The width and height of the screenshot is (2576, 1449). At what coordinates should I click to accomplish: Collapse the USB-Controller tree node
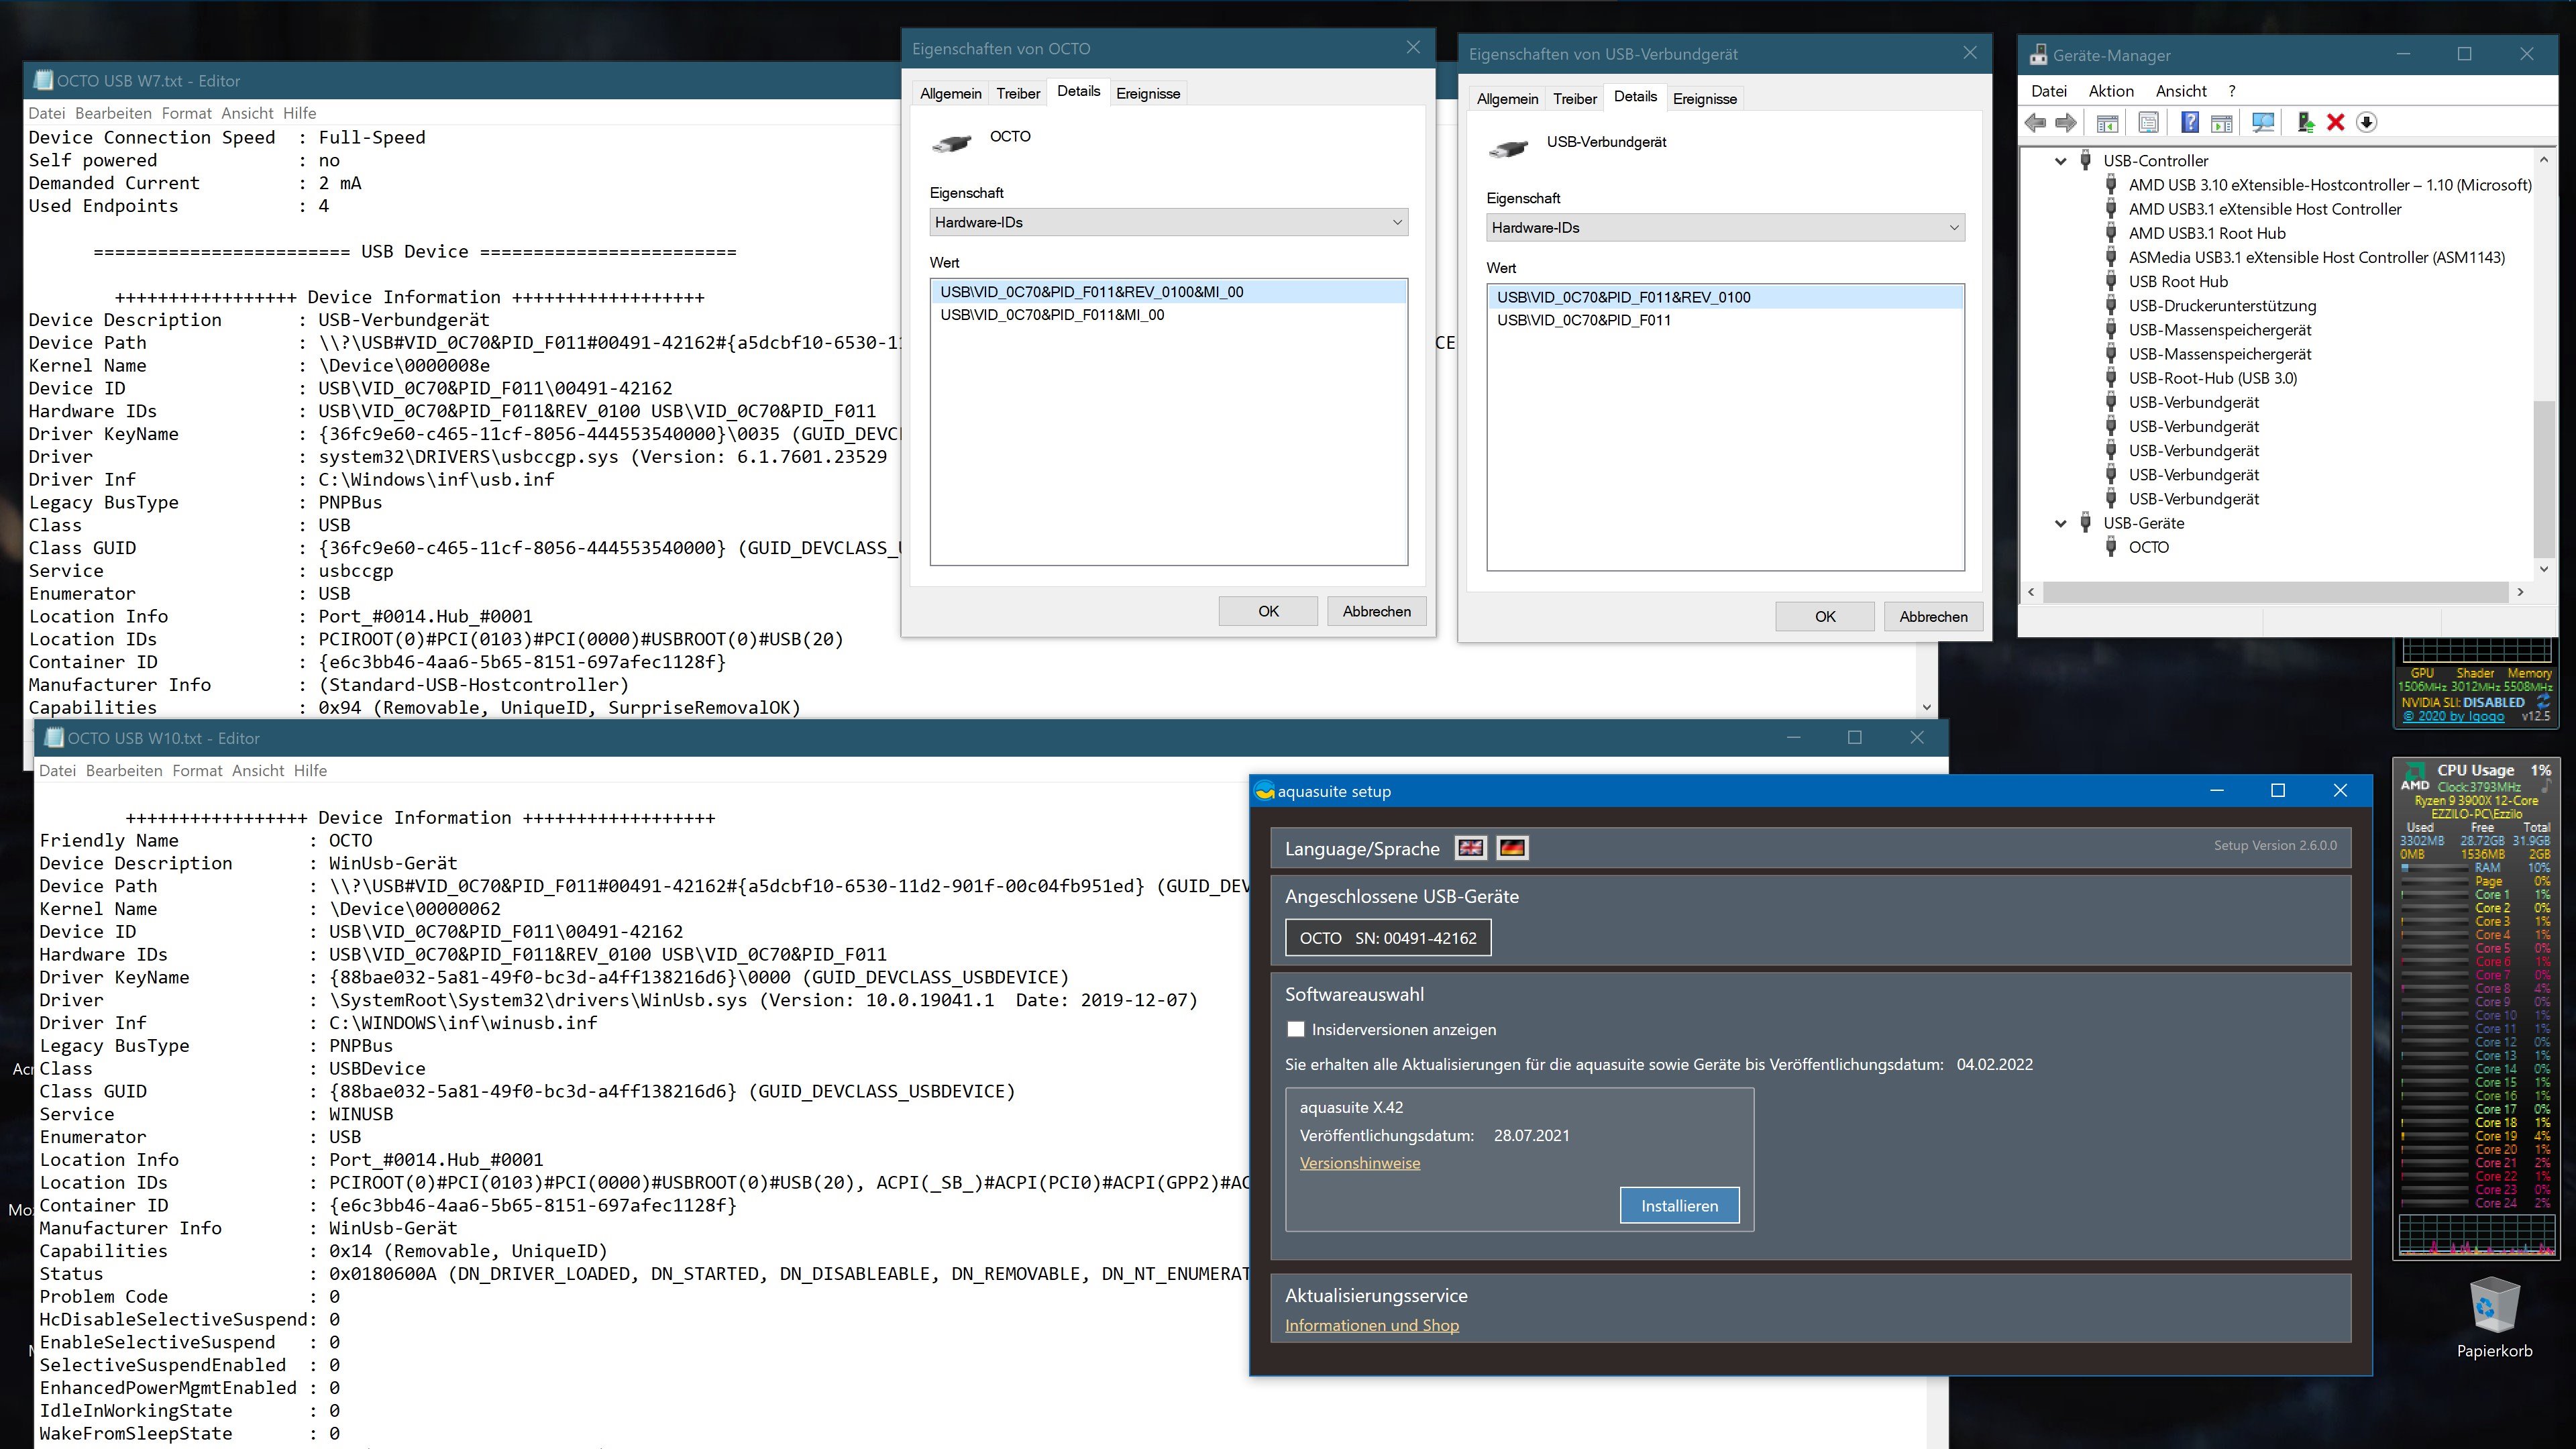(x=2060, y=161)
